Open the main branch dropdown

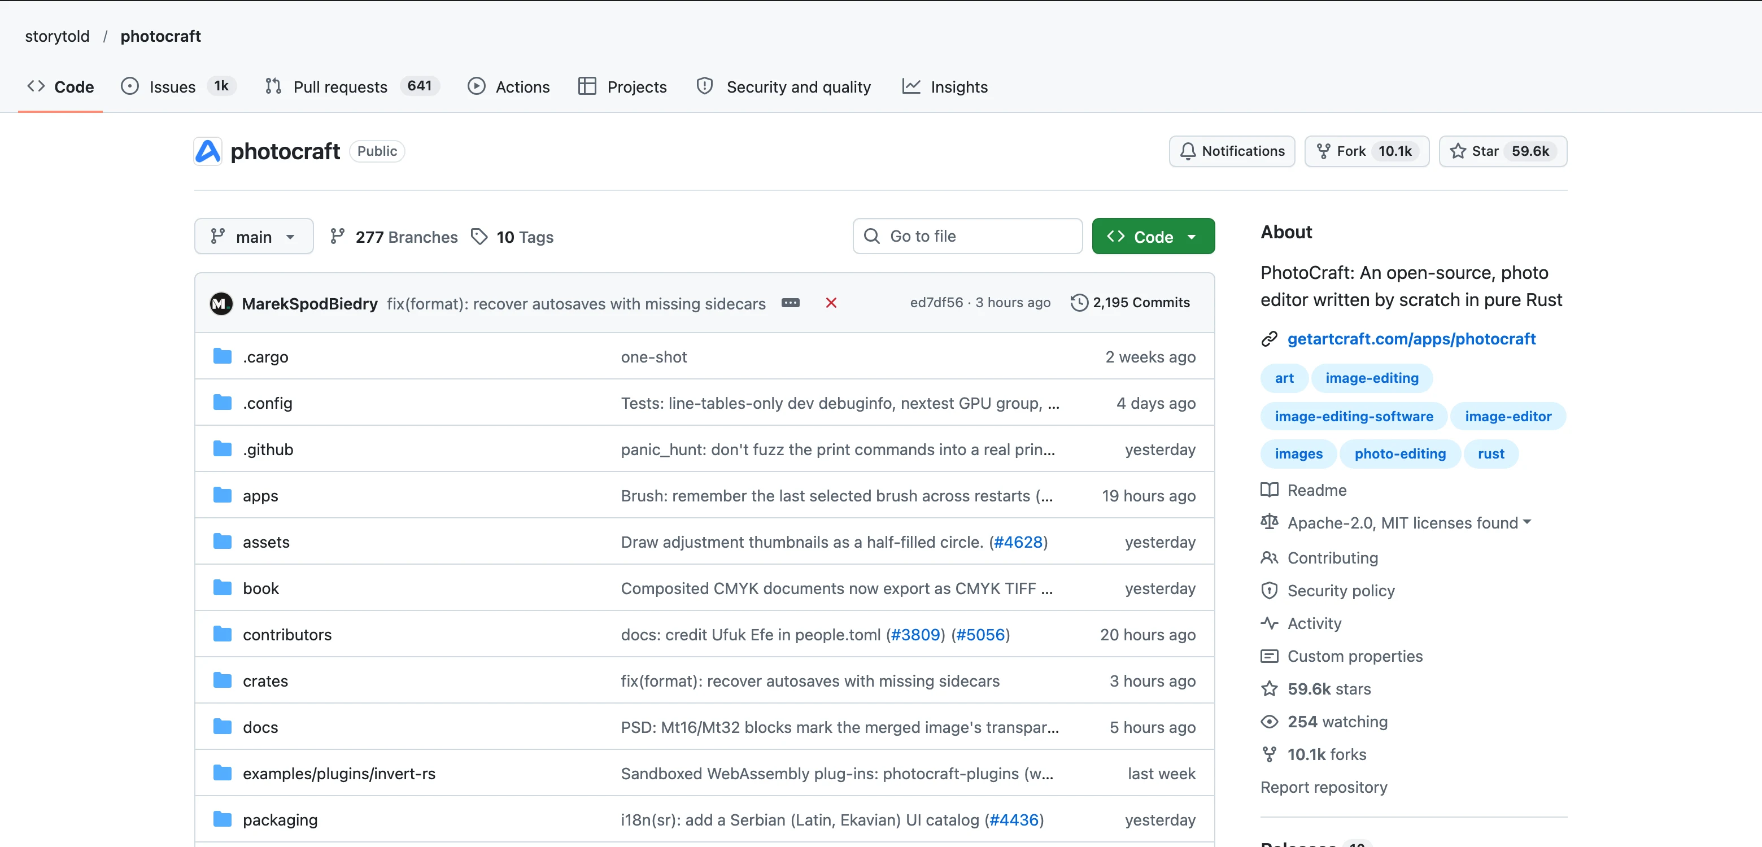coord(254,237)
